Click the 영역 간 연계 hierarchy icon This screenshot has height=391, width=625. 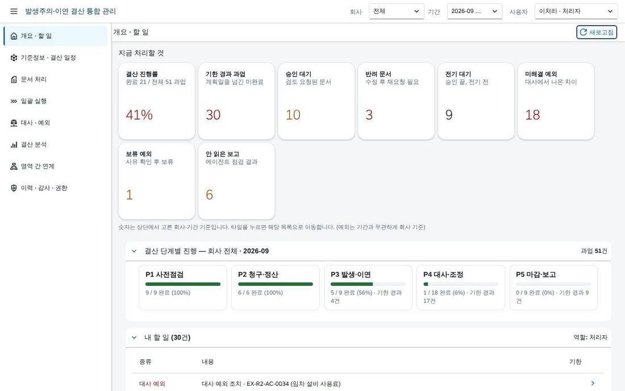pyautogui.click(x=14, y=166)
